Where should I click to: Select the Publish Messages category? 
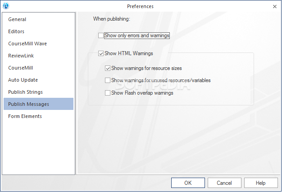[38, 104]
